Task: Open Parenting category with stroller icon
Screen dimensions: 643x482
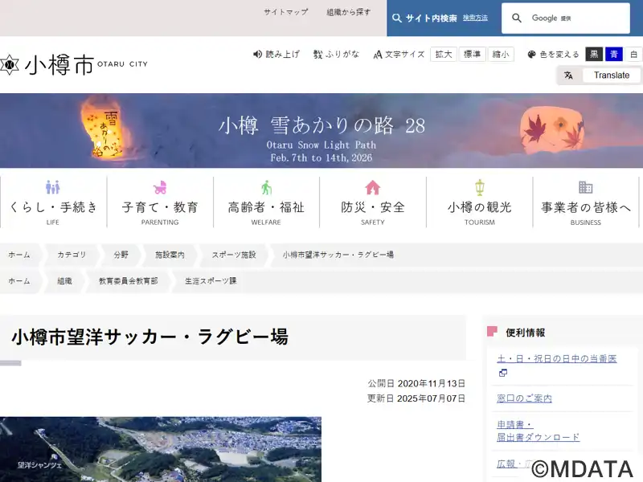Action: click(x=160, y=187)
